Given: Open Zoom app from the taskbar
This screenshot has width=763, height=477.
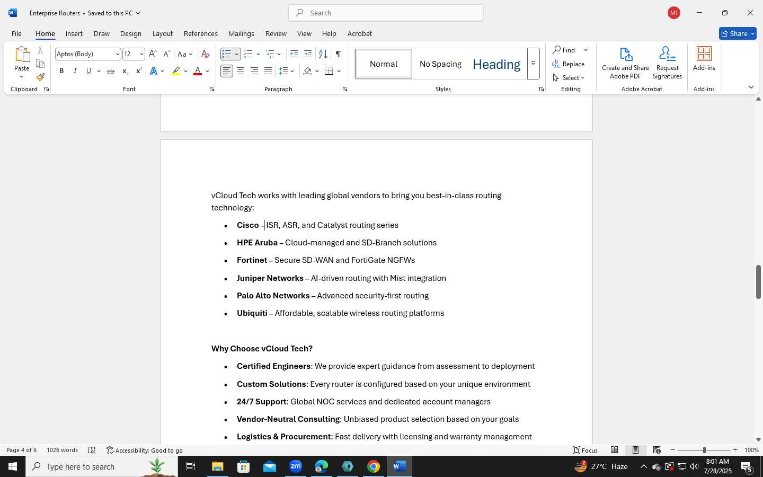Looking at the screenshot, I should click(296, 466).
